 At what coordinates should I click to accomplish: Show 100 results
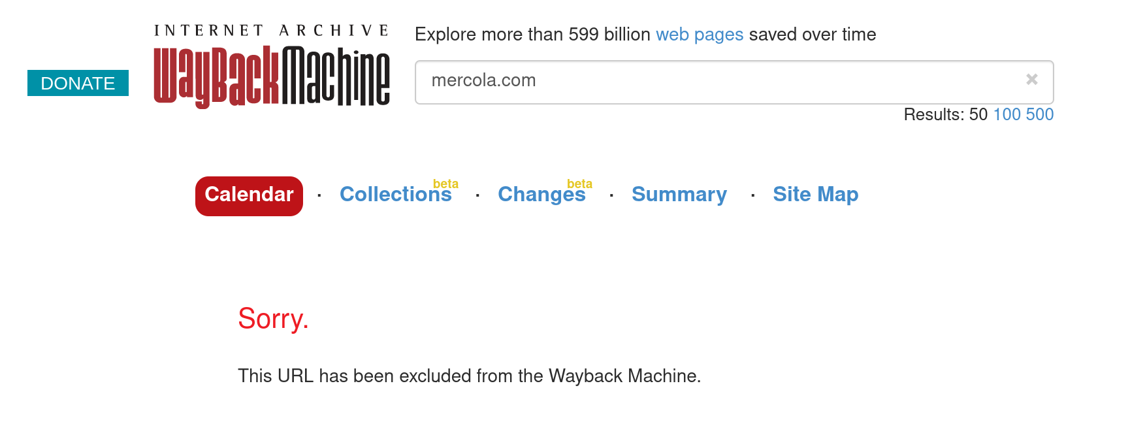tap(1007, 115)
